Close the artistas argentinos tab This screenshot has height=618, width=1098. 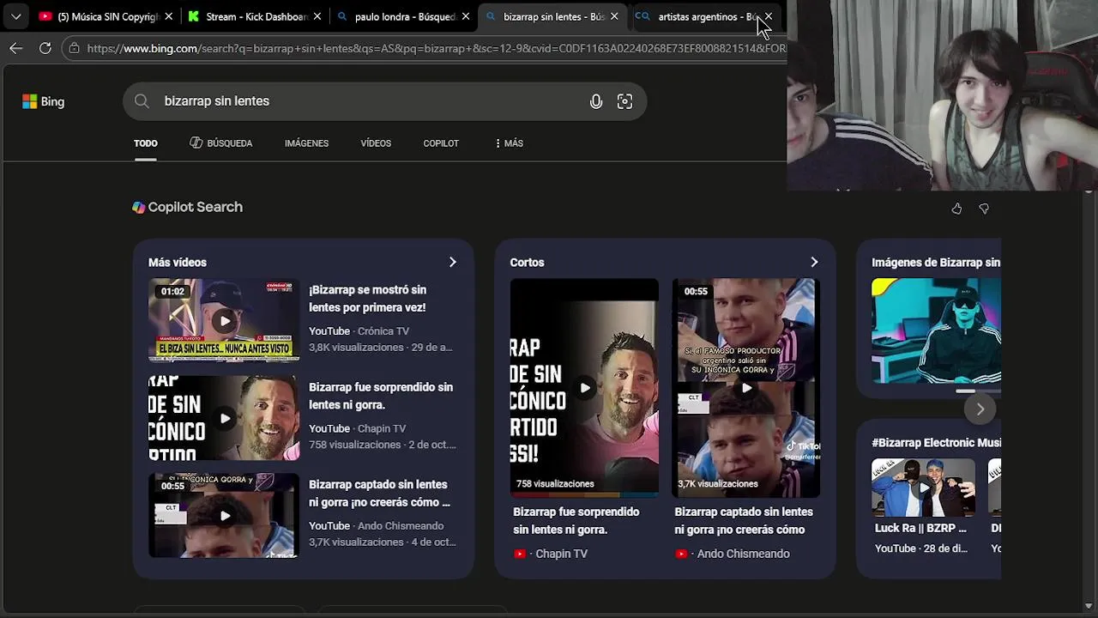point(769,16)
